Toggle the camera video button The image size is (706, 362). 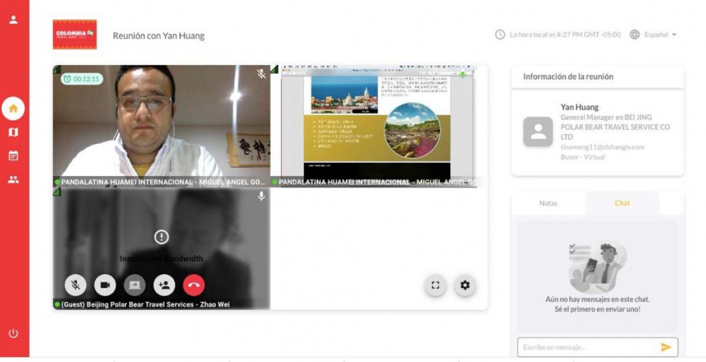[x=105, y=285]
